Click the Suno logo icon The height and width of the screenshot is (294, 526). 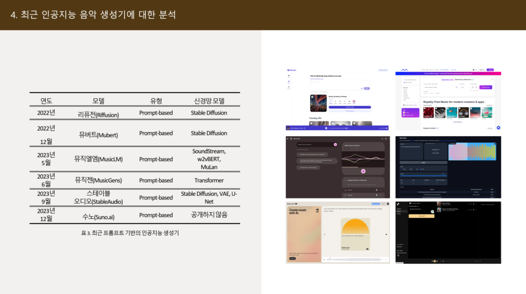point(399,204)
